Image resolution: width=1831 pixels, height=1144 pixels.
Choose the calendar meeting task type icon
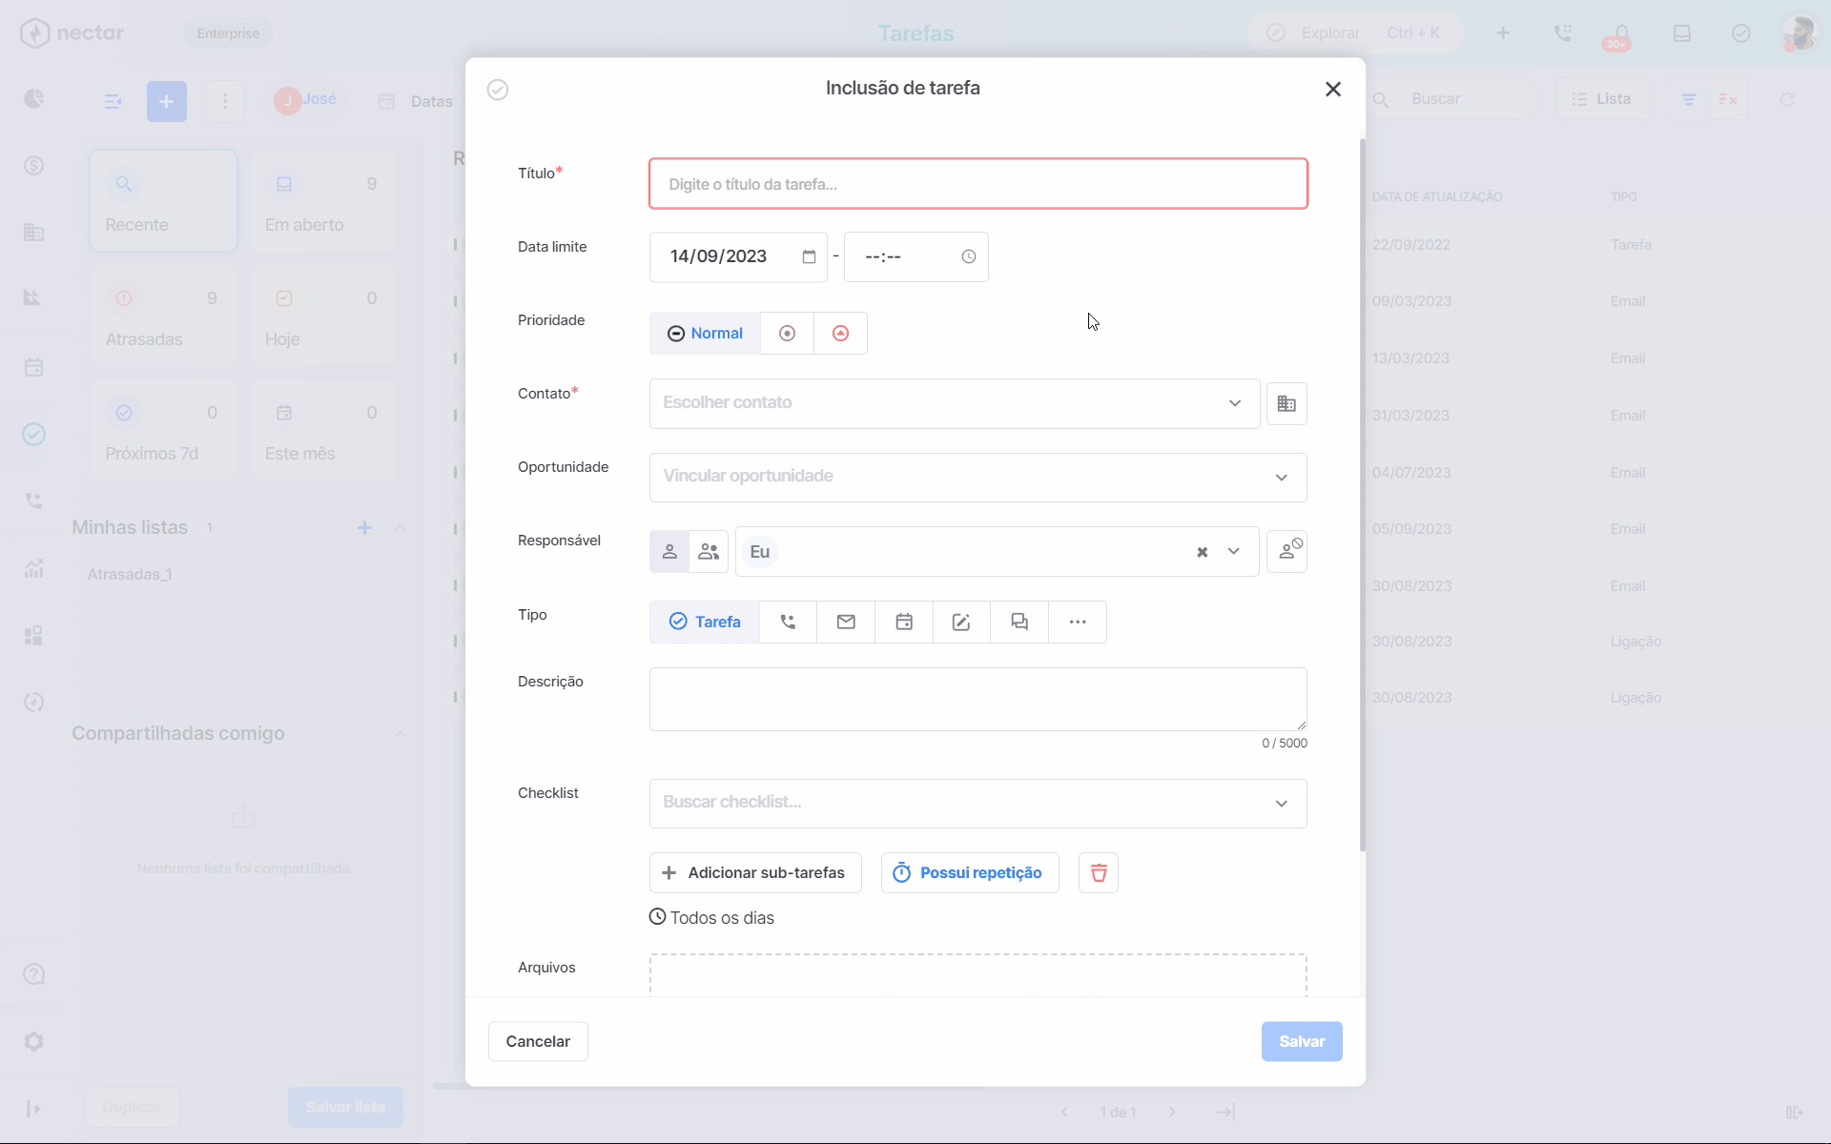tap(904, 622)
